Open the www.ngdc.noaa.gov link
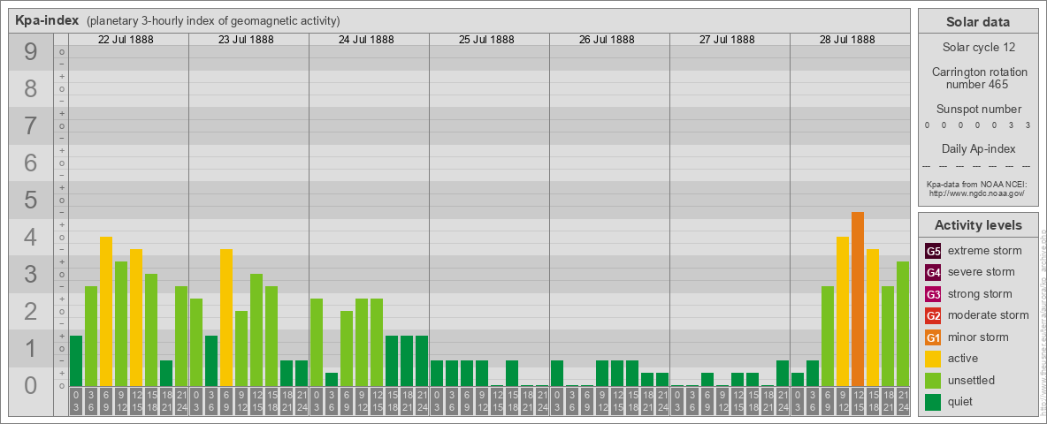This screenshot has height=424, width=1047. tap(978, 193)
